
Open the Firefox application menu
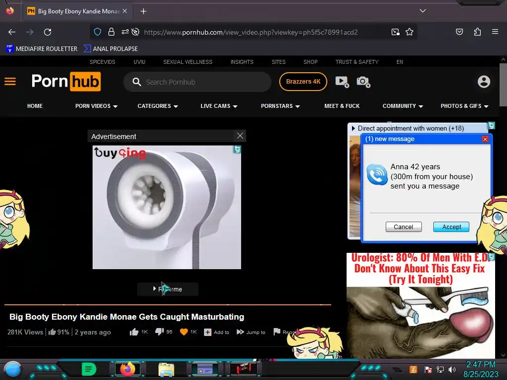click(495, 32)
